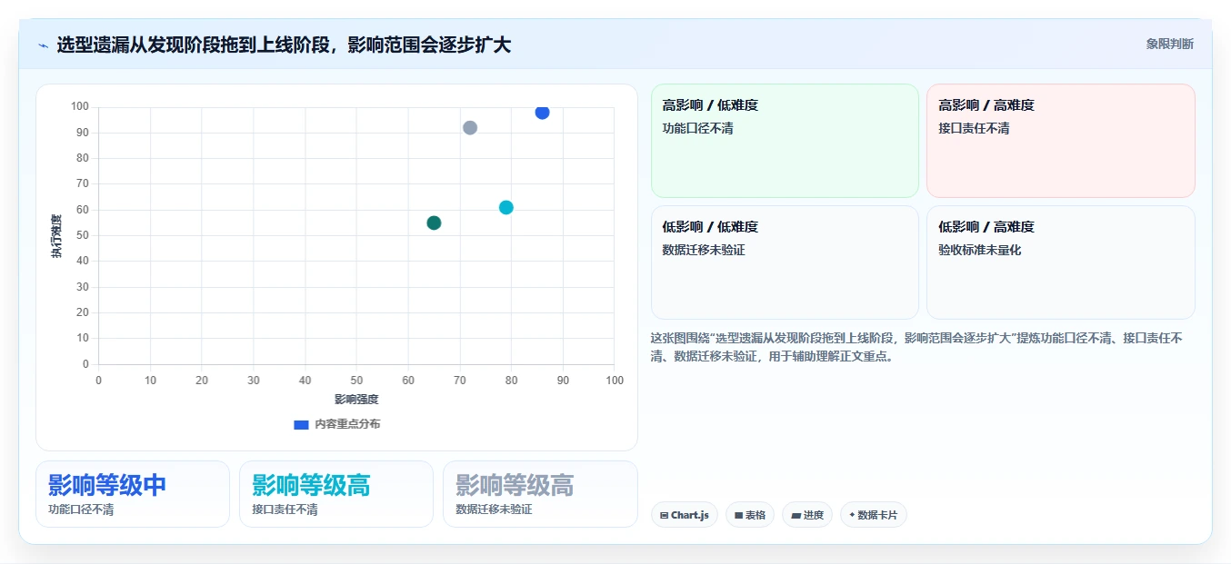Click 数据迁移未验证 under gray 影响等级高
1231x564 pixels.
(x=494, y=510)
